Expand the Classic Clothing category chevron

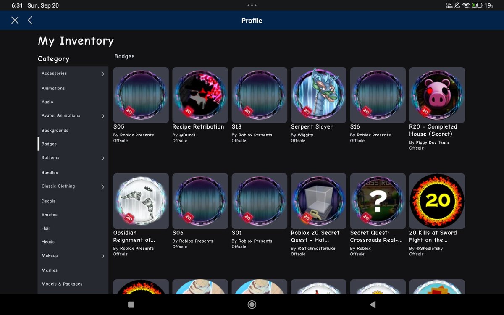102,186
